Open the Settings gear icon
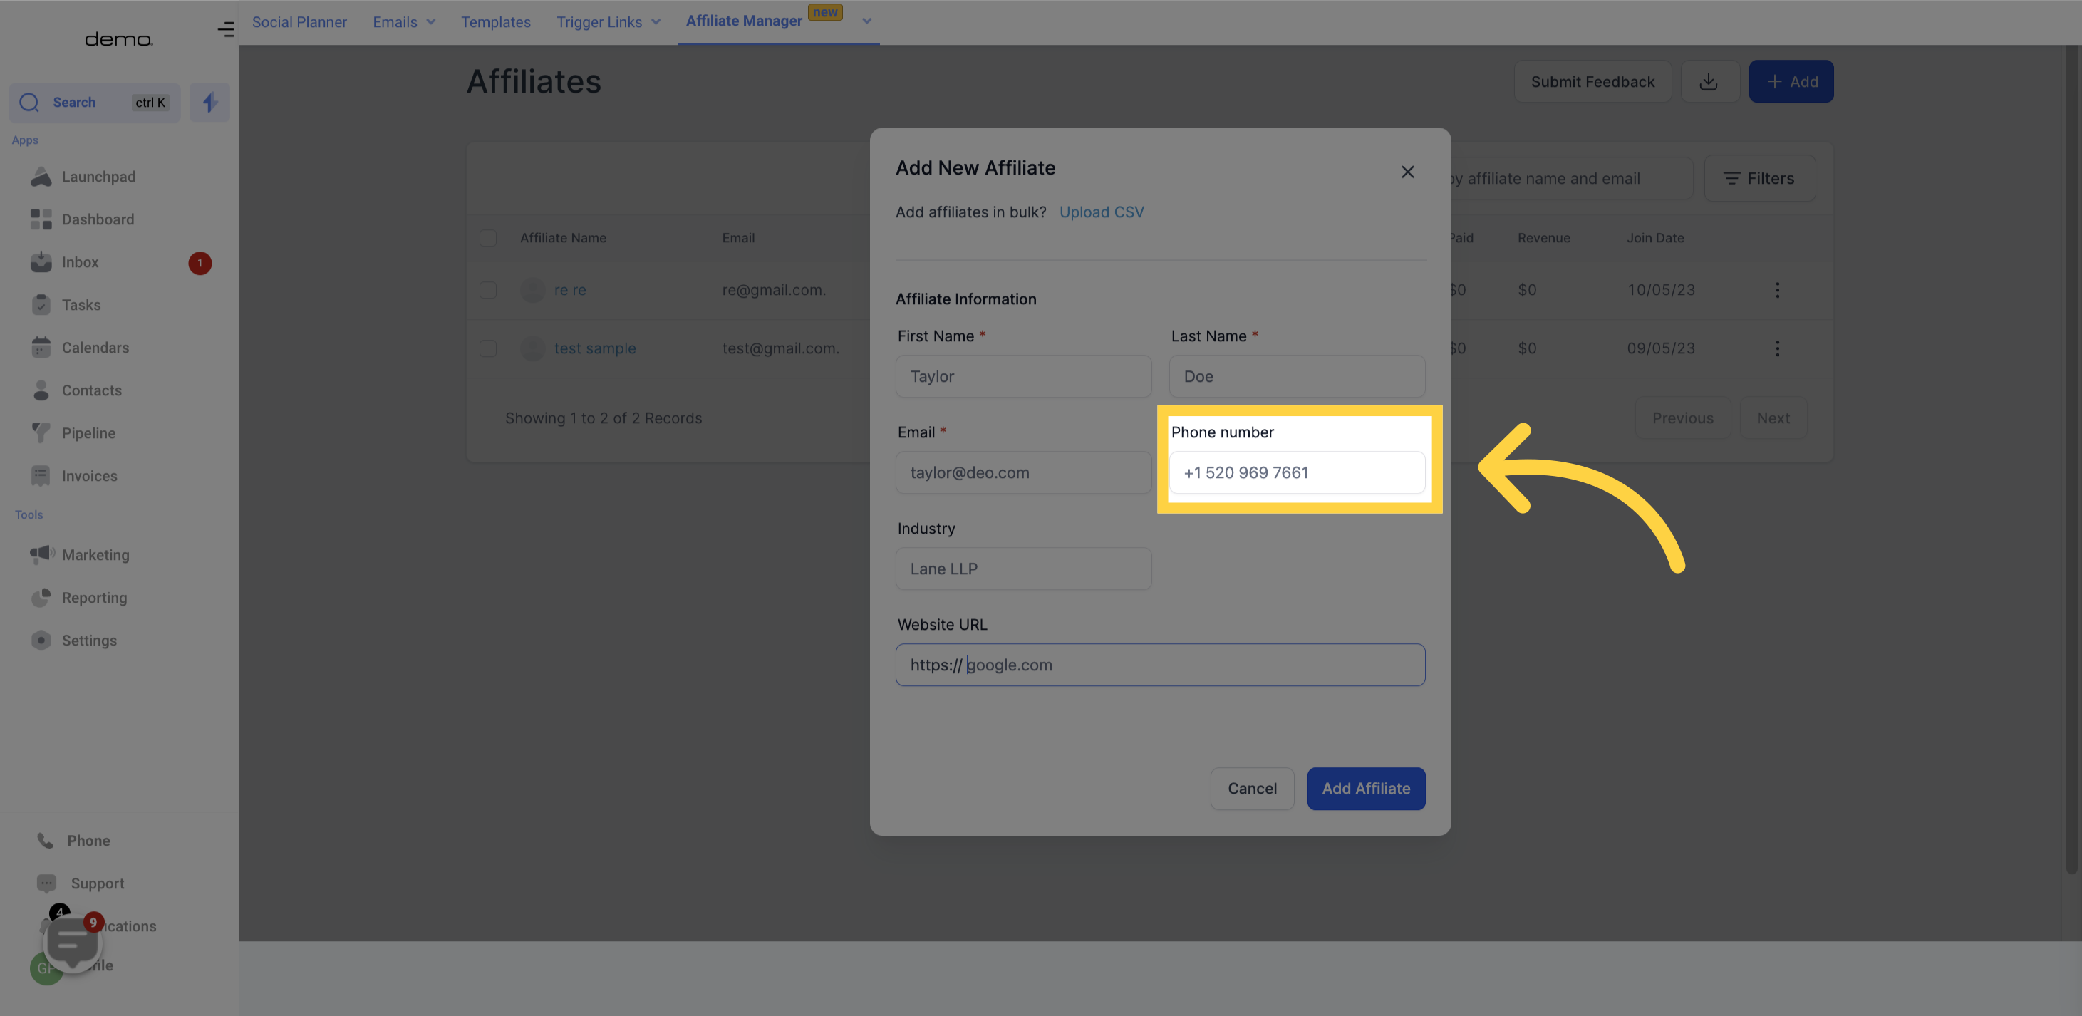The height and width of the screenshot is (1016, 2082). [41, 640]
